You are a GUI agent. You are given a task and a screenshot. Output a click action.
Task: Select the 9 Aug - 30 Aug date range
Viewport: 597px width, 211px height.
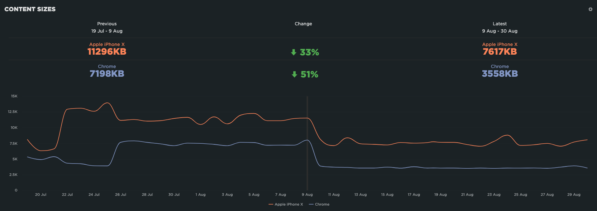pyautogui.click(x=500, y=31)
